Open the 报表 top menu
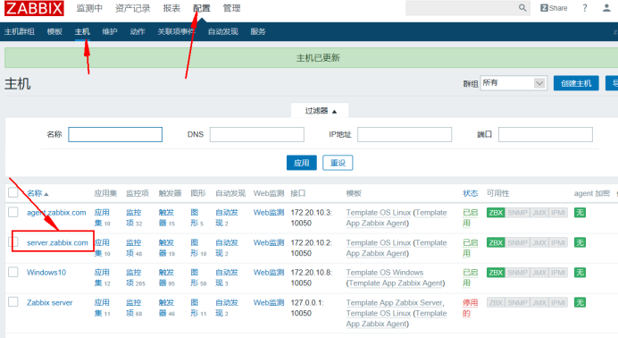The height and width of the screenshot is (338, 618). point(171,8)
